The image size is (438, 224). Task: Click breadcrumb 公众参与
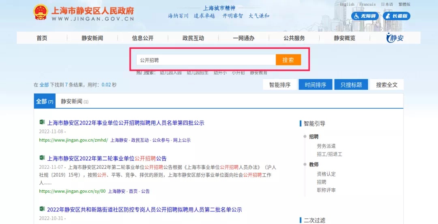tap(161, 140)
